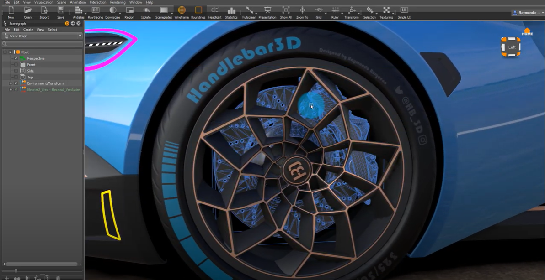Toggle the Root node checkbox
Viewport: 545px width, 280px height.
point(11,52)
